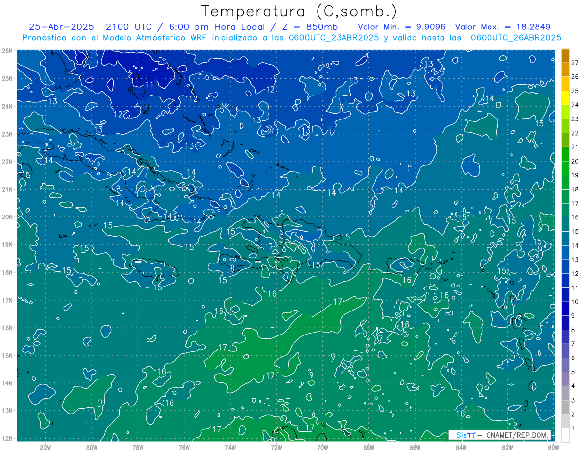Click the 68W longitude axis label

pyautogui.click(x=369, y=447)
